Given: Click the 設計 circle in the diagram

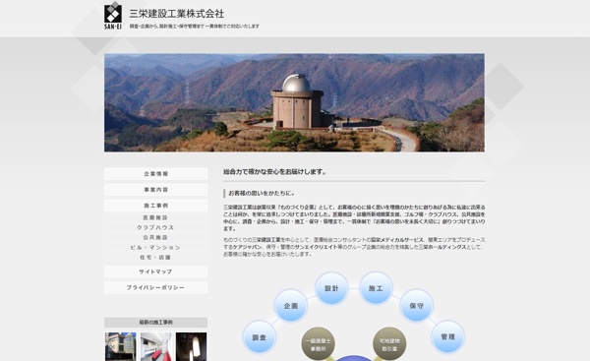Looking at the screenshot, I should tap(331, 288).
